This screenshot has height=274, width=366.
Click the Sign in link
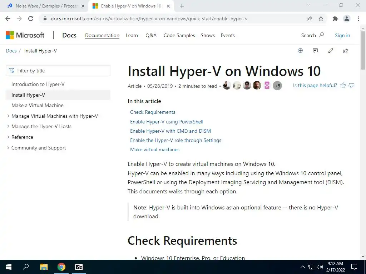point(342,35)
